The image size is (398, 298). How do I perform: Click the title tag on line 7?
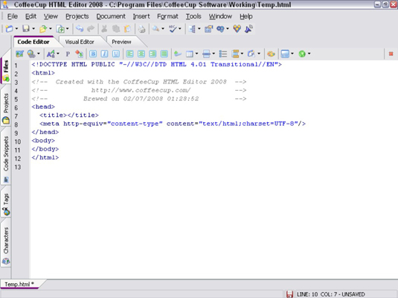68,115
